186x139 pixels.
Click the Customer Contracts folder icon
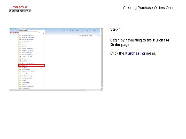click(20, 50)
